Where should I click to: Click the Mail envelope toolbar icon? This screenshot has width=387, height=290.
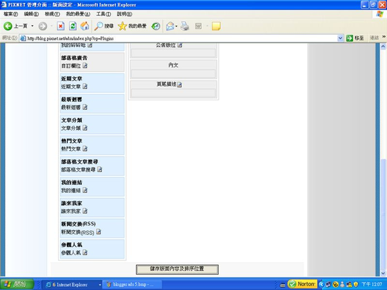170,26
